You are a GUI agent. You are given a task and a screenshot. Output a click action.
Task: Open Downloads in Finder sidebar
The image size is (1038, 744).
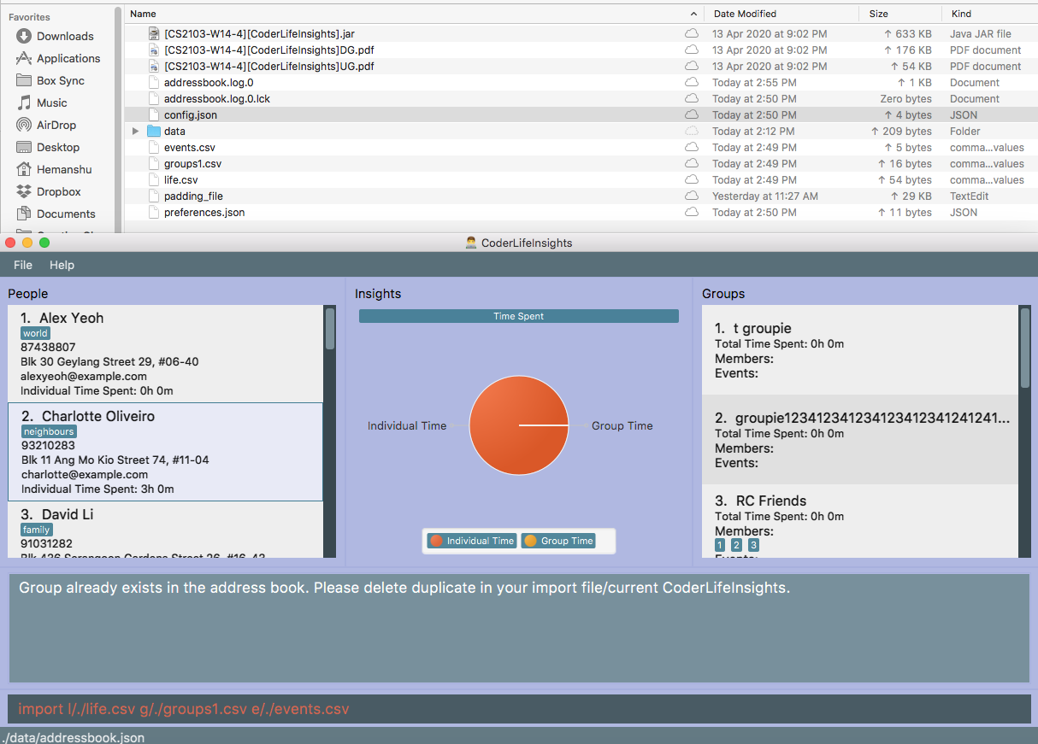coord(54,36)
